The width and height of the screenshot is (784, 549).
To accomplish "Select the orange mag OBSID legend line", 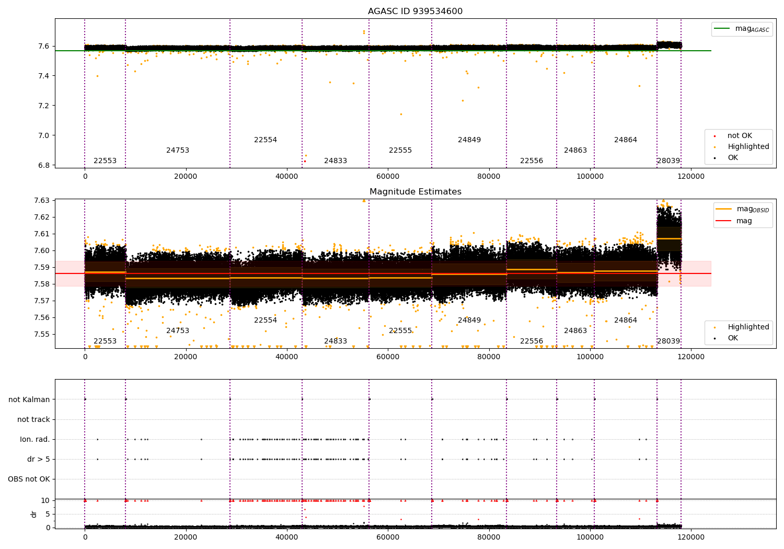I will [723, 209].
